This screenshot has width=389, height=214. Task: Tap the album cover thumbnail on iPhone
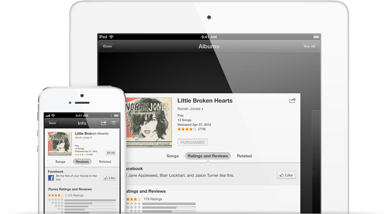coord(60,144)
